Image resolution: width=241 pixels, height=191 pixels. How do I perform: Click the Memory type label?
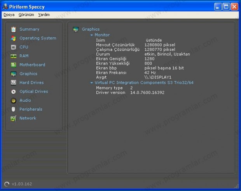click(109, 88)
